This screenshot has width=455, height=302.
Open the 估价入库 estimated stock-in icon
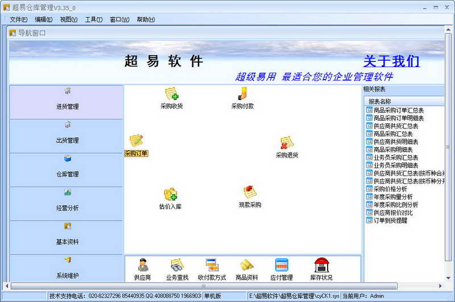click(x=170, y=195)
